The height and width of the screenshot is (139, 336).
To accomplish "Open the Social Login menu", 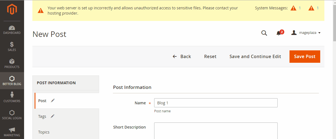I will click(12, 115).
